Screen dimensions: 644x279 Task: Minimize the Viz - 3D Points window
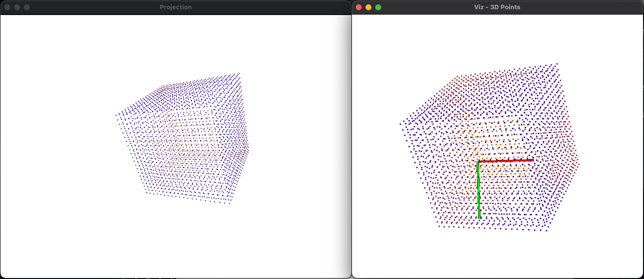pyautogui.click(x=368, y=7)
